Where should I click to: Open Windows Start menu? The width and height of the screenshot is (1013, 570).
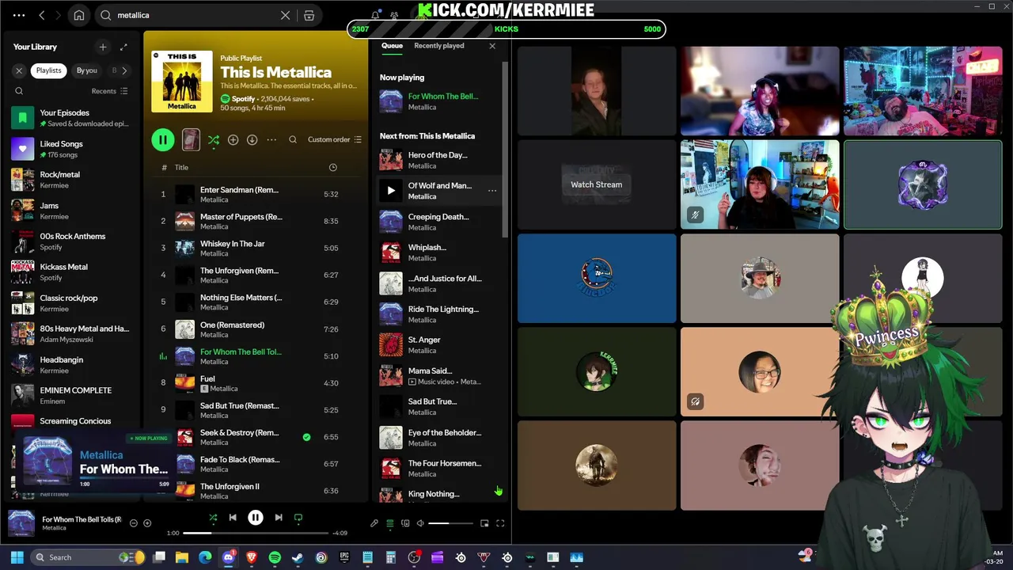tap(17, 557)
